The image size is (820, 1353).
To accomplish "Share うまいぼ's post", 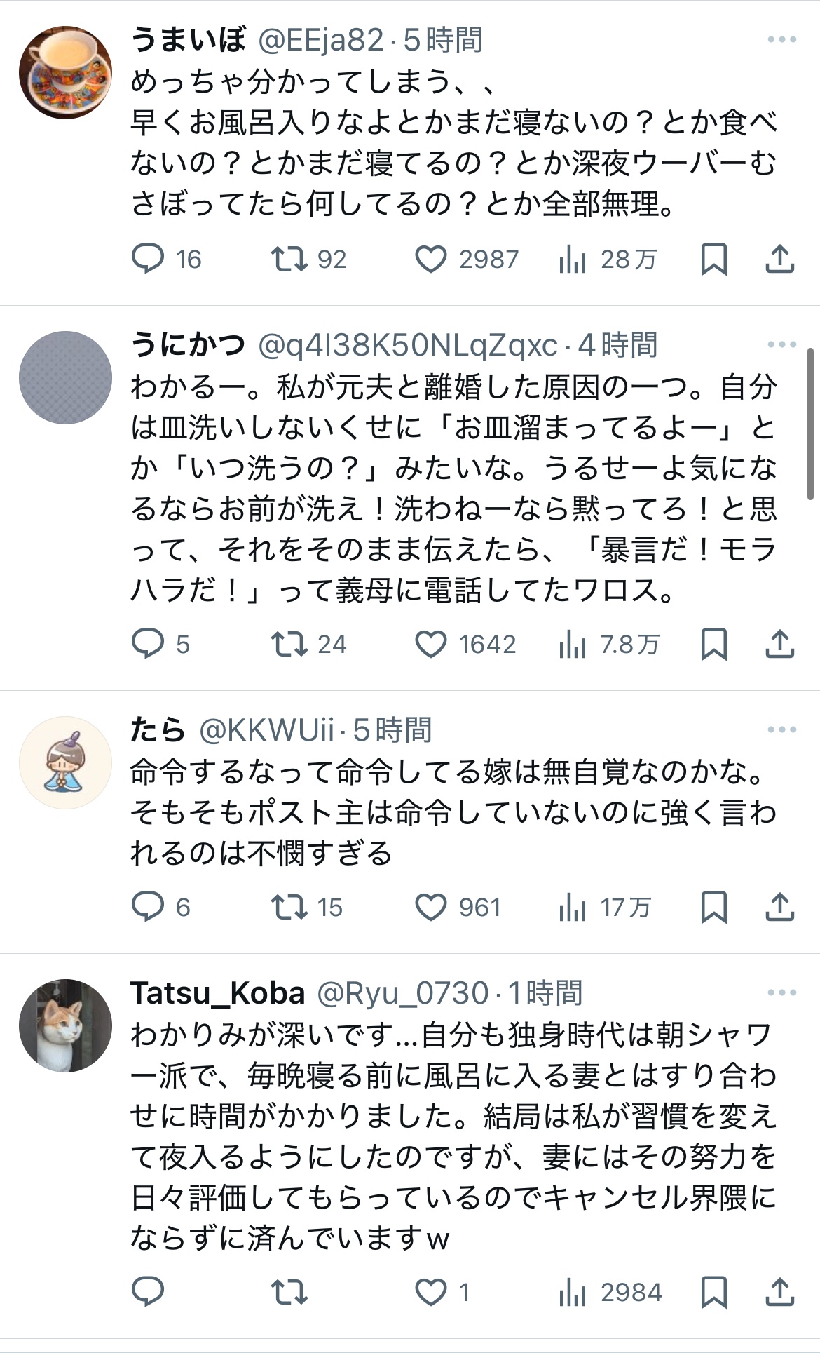I will (779, 260).
